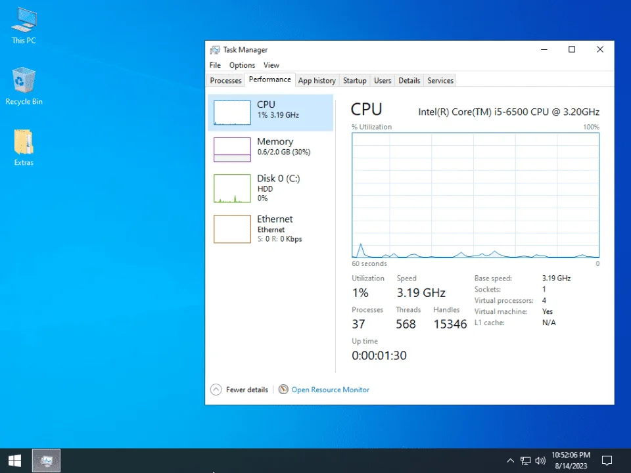Switch to the Details tab
The width and height of the screenshot is (631, 473).
point(409,80)
